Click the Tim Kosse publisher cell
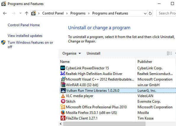The height and width of the screenshot is (126, 176). coord(146,118)
